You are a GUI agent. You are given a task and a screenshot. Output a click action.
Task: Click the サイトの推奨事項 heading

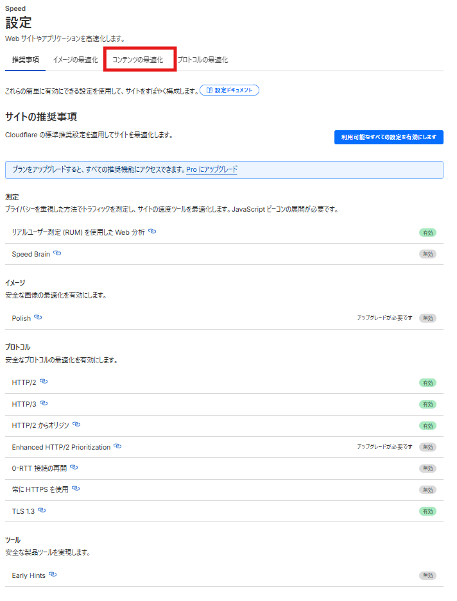[x=41, y=117]
